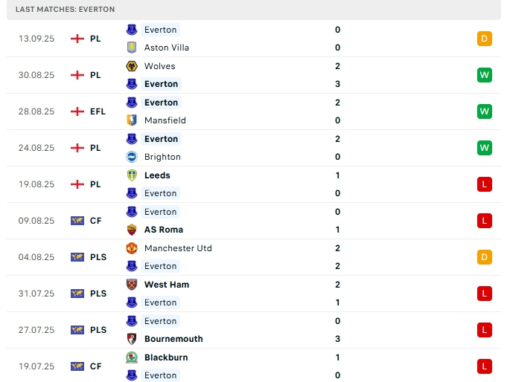Click the Aston Villa club crest
Image resolution: width=507 pixels, height=382 pixels.
132,48
